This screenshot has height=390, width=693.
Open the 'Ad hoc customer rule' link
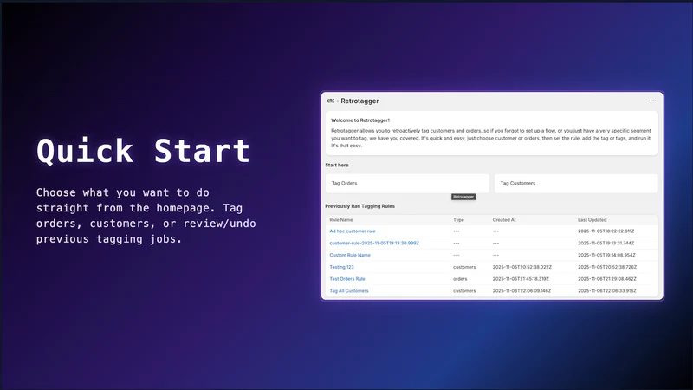[x=353, y=231]
